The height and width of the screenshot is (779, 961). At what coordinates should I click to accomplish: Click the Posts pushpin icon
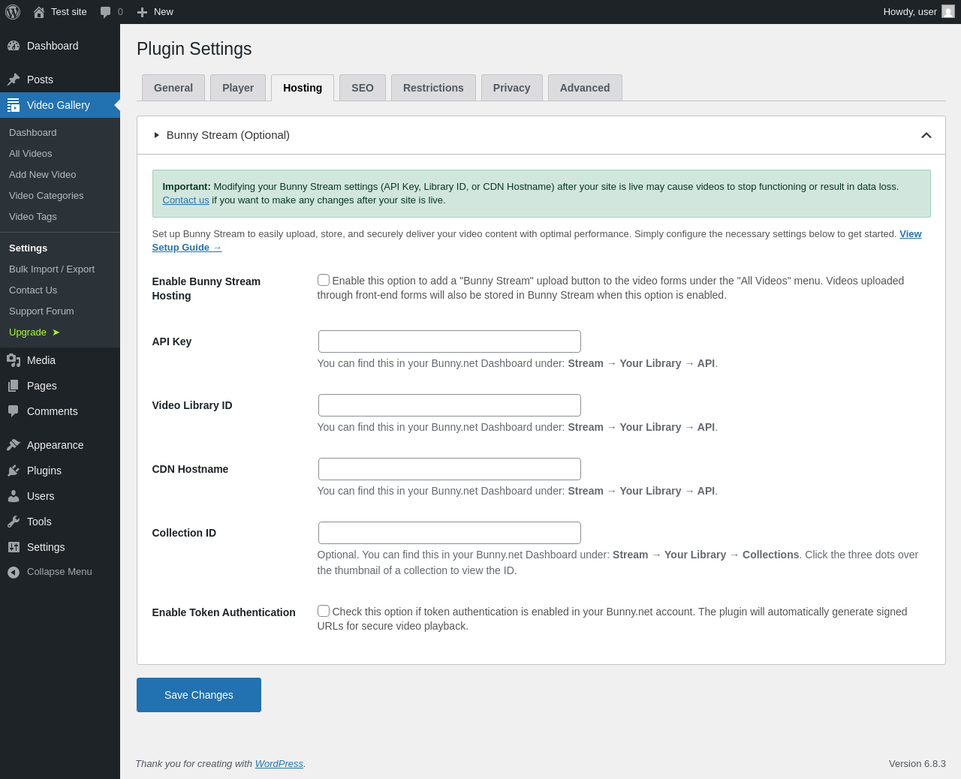click(14, 80)
